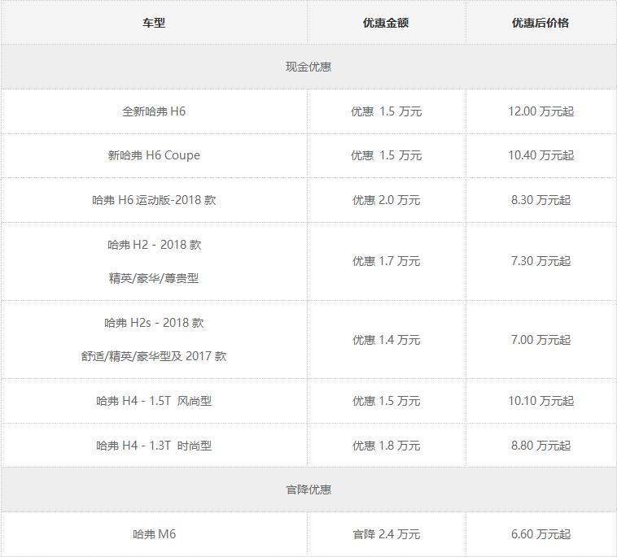Click the 全新哈弗 H6 model cell
The image size is (617, 557).
point(154,111)
